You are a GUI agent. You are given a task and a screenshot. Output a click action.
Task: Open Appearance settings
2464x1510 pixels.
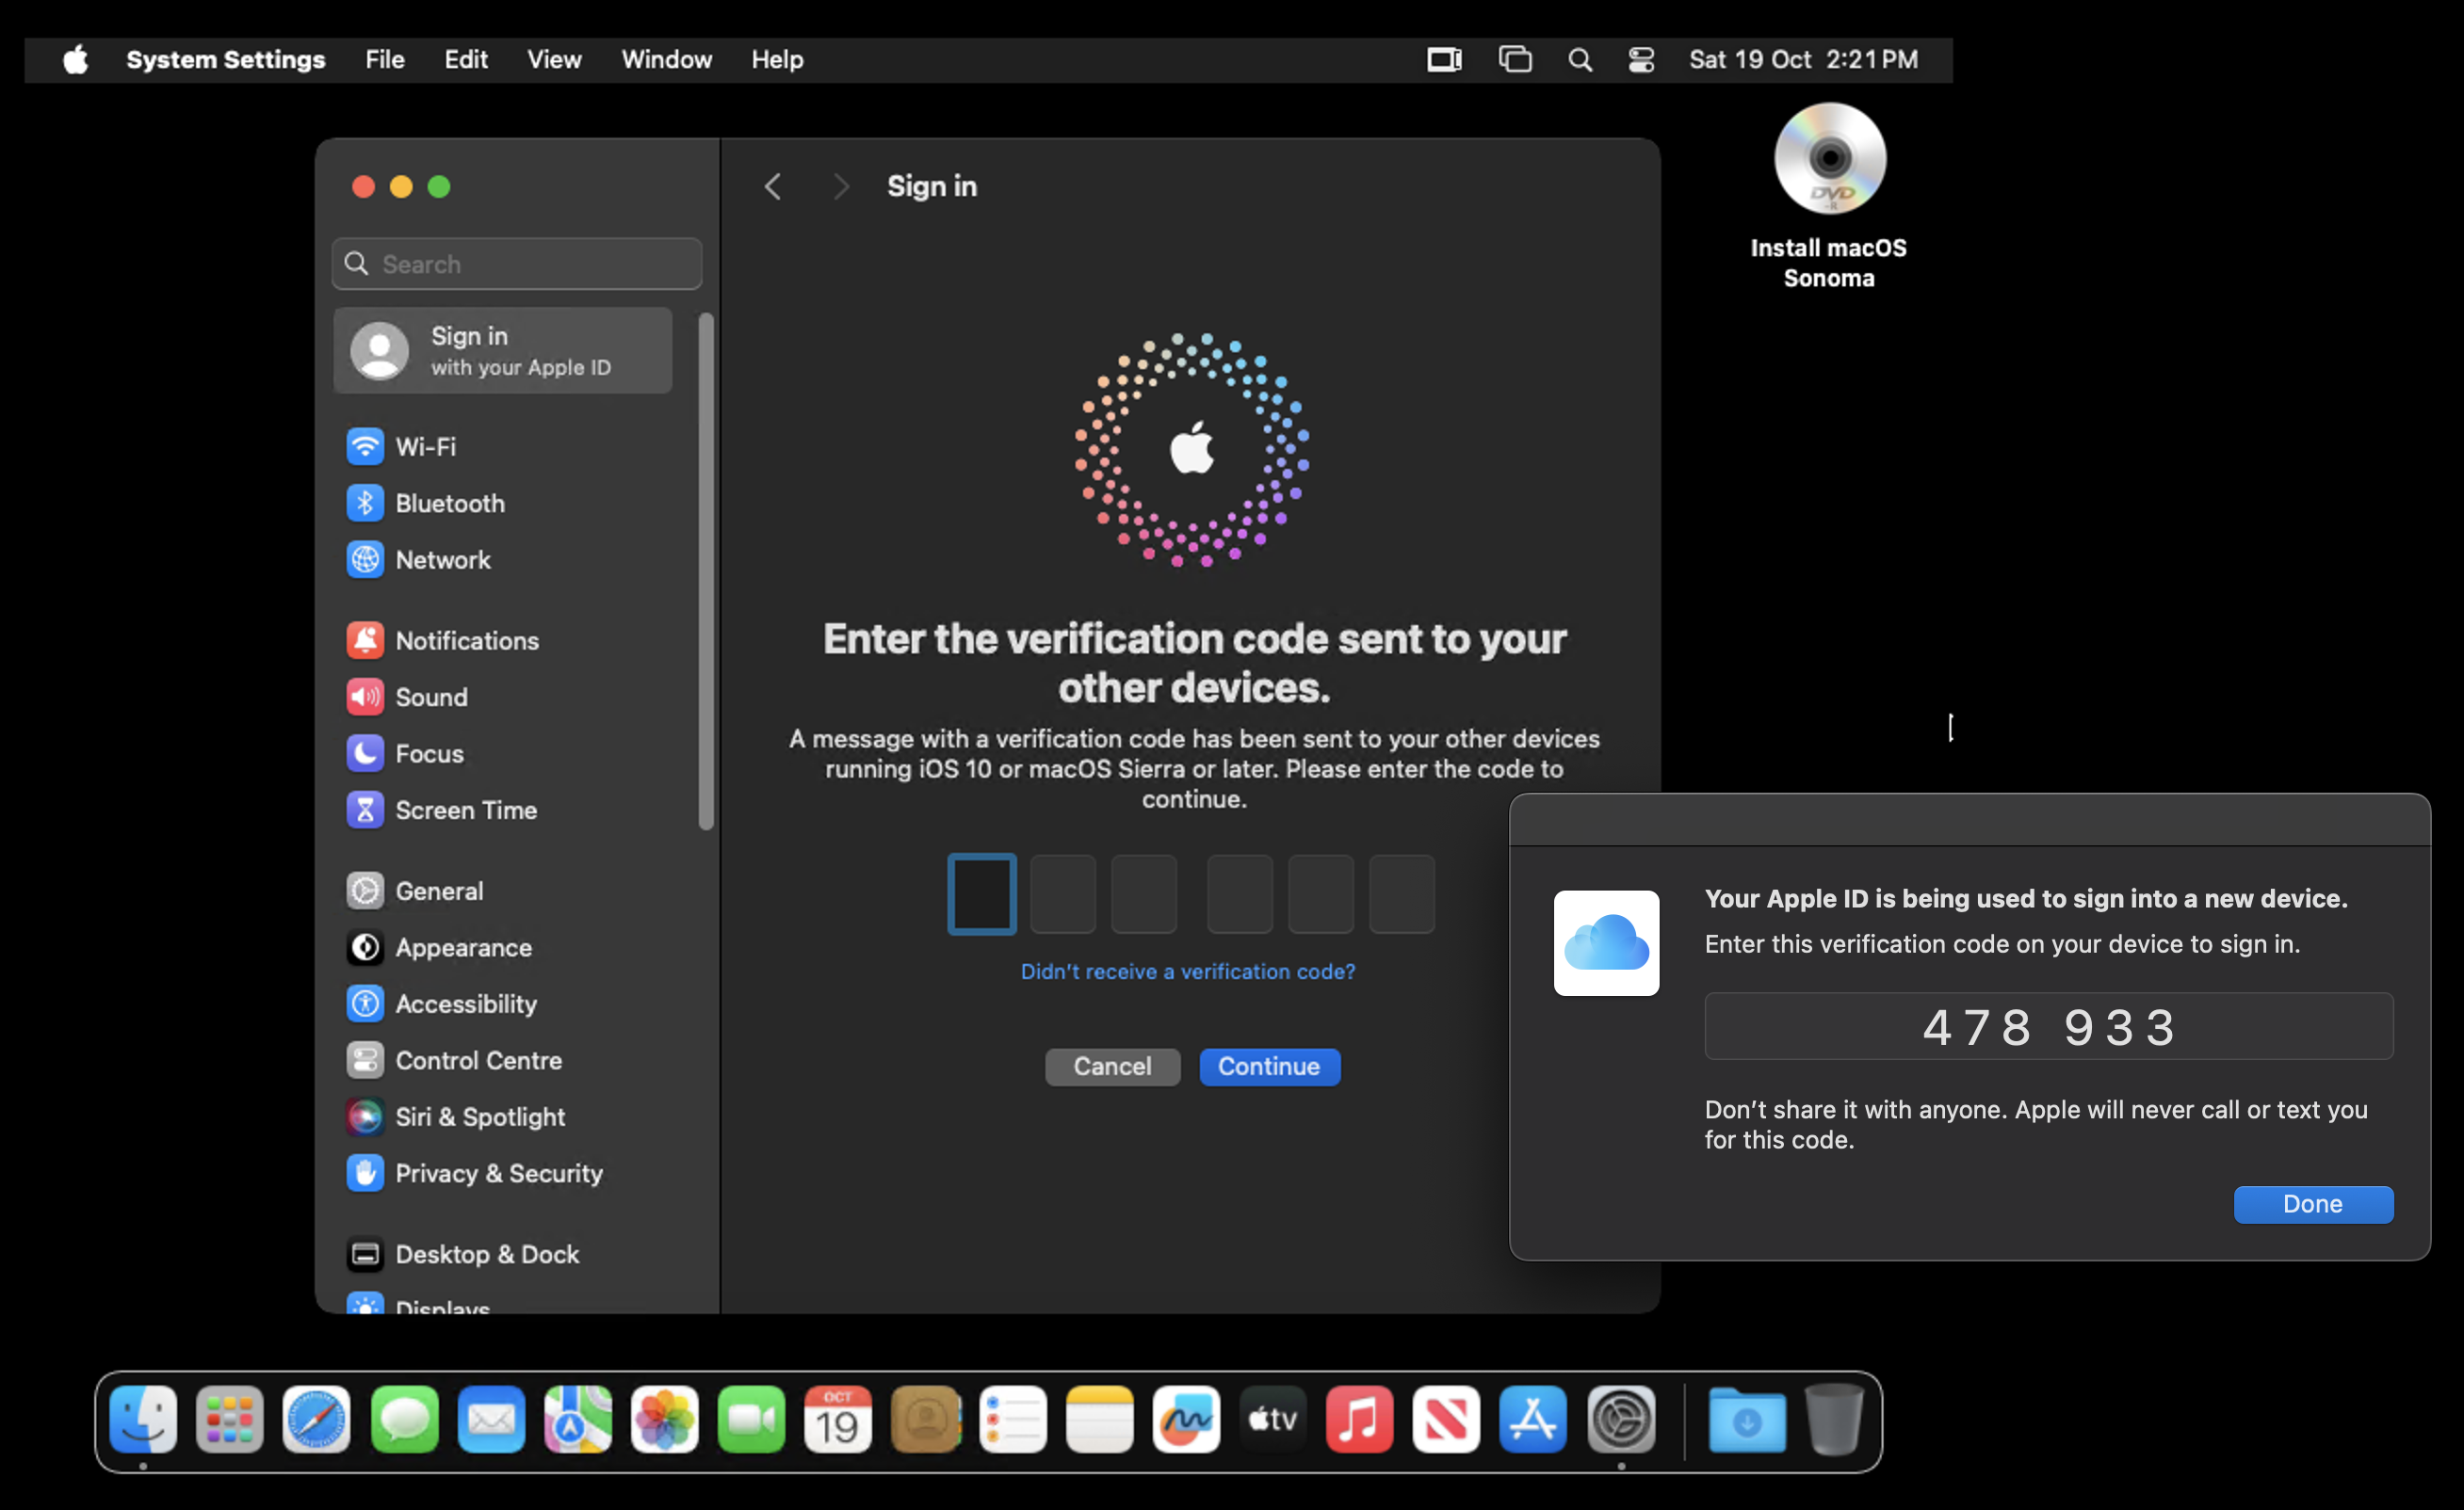click(x=463, y=947)
